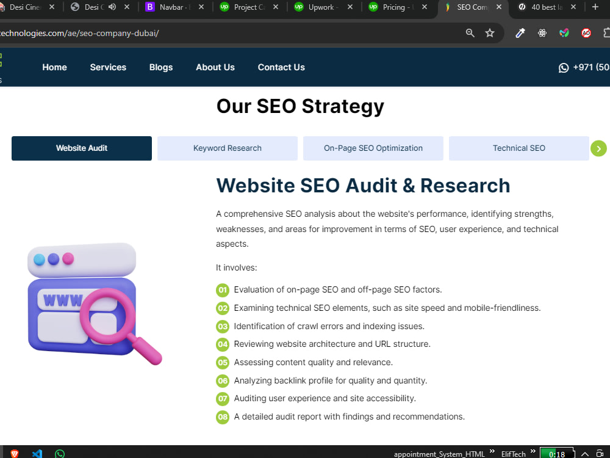Open a new browser tab
Image resolution: width=610 pixels, height=458 pixels.
595,7
